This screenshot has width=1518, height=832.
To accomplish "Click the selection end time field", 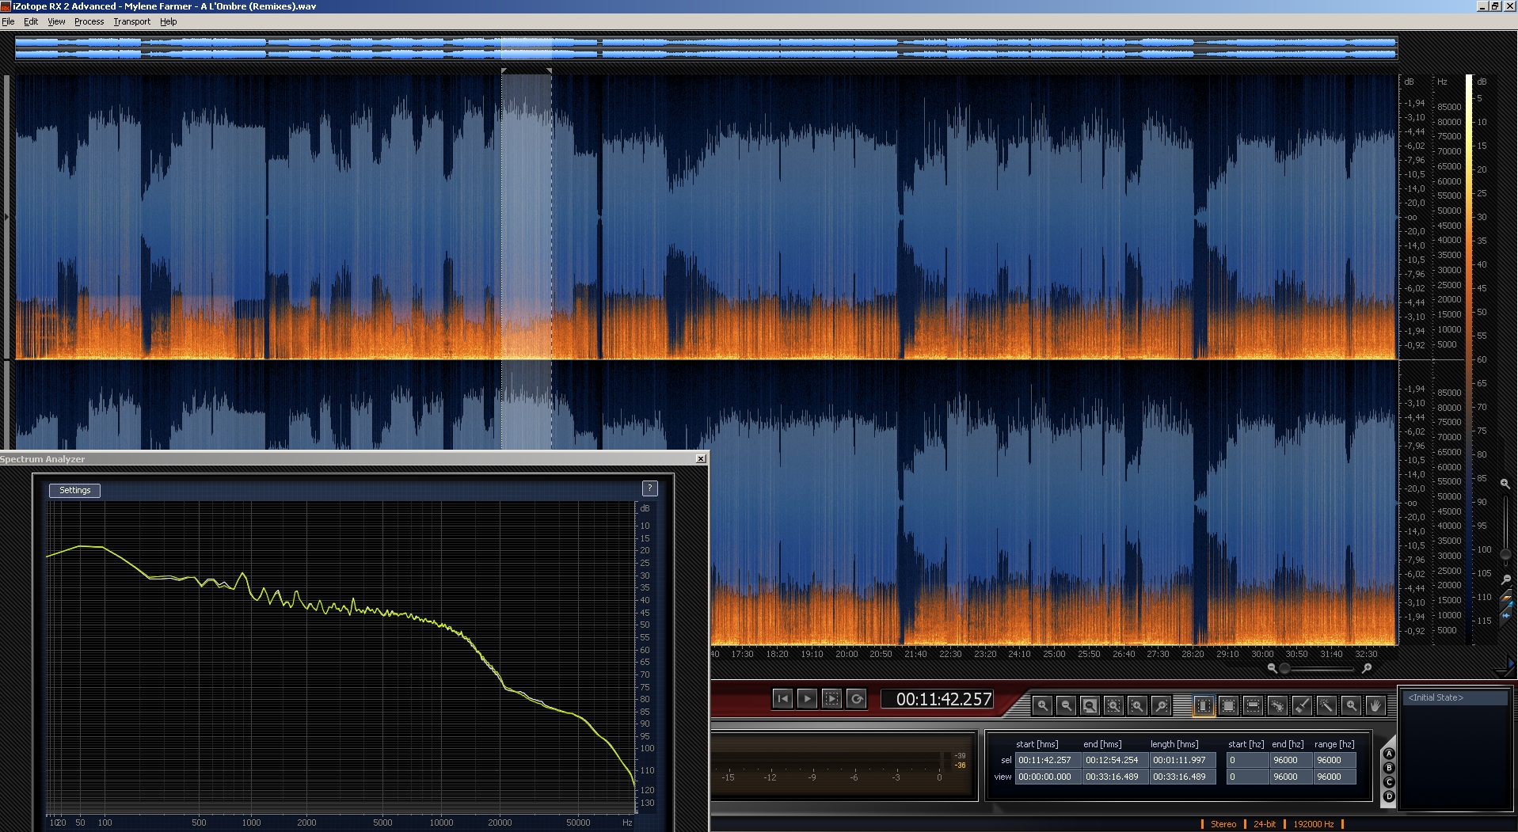I will (1115, 760).
